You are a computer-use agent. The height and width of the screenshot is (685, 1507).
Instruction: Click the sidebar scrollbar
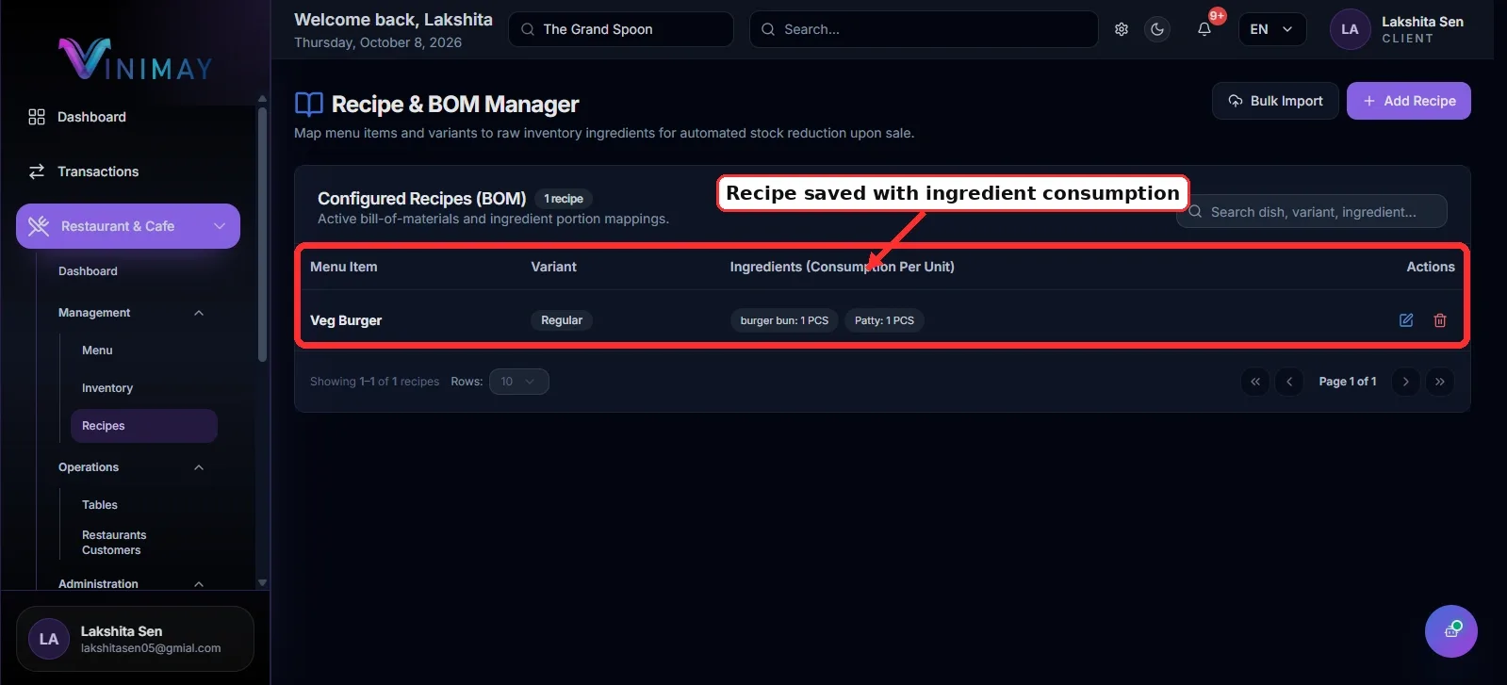[262, 235]
